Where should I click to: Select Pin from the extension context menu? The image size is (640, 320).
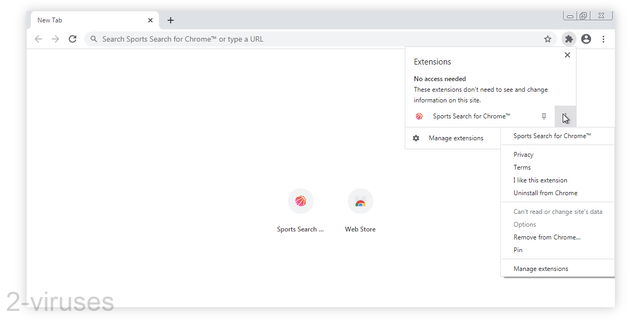pyautogui.click(x=517, y=250)
